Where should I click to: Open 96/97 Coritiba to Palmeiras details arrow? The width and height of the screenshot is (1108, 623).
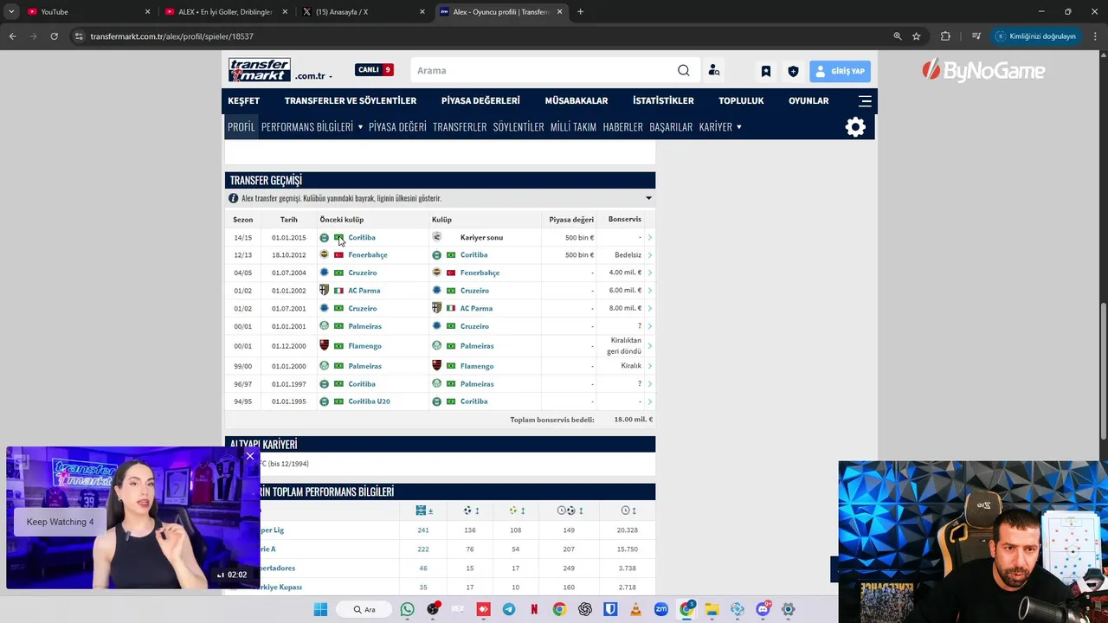point(649,384)
